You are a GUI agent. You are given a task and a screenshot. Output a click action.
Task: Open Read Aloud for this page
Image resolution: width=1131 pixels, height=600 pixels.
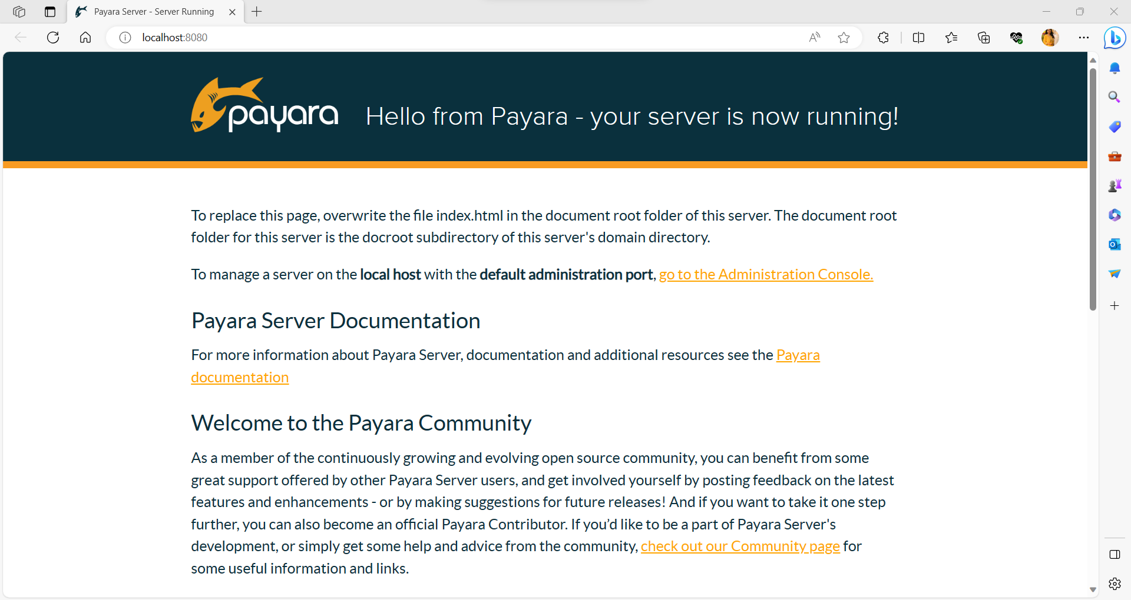click(815, 38)
